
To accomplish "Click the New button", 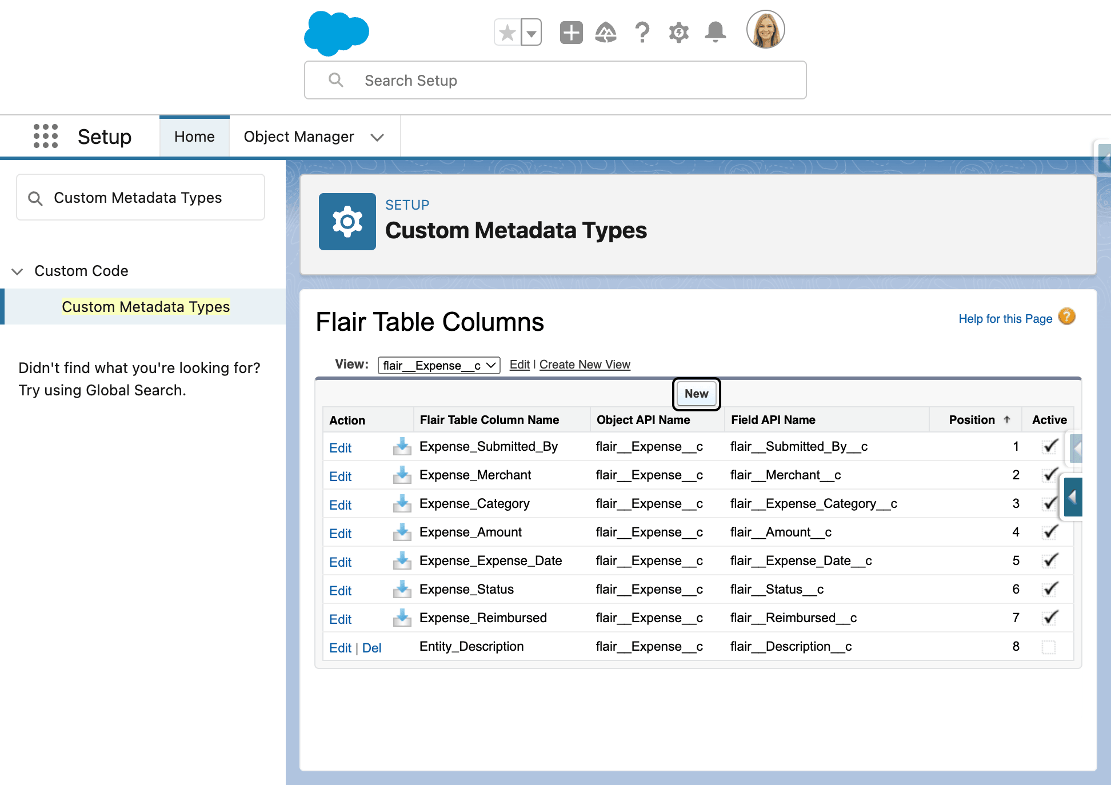I will [x=696, y=394].
